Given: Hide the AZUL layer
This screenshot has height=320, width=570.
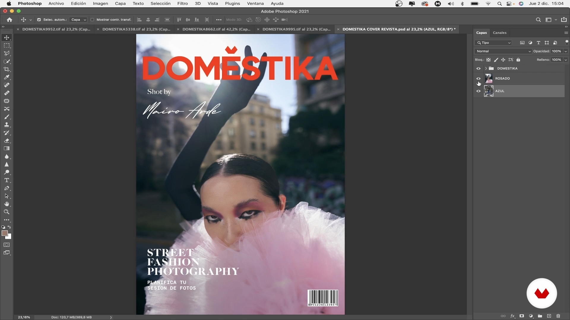Looking at the screenshot, I should click(x=478, y=91).
